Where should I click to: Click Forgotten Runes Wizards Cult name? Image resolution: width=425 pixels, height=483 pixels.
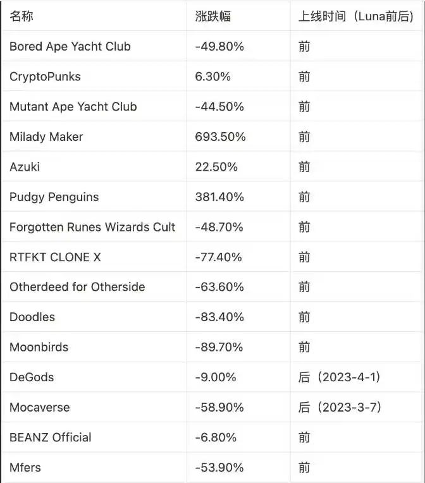coord(92,227)
